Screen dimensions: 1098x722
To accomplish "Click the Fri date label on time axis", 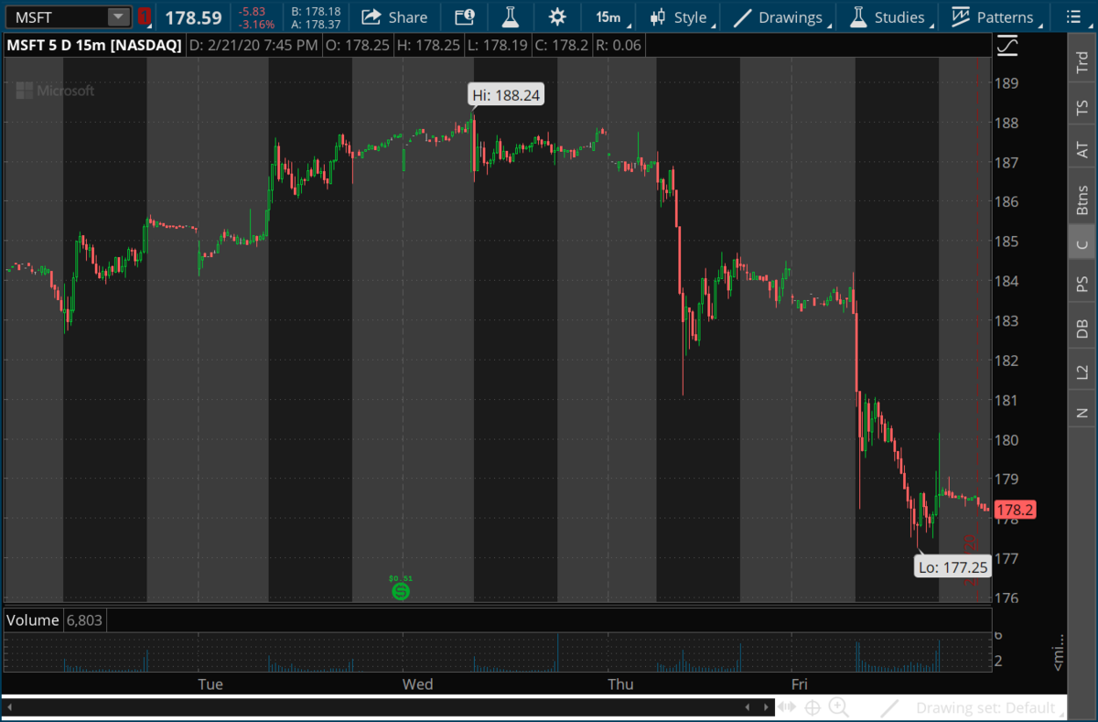I will pyautogui.click(x=799, y=684).
